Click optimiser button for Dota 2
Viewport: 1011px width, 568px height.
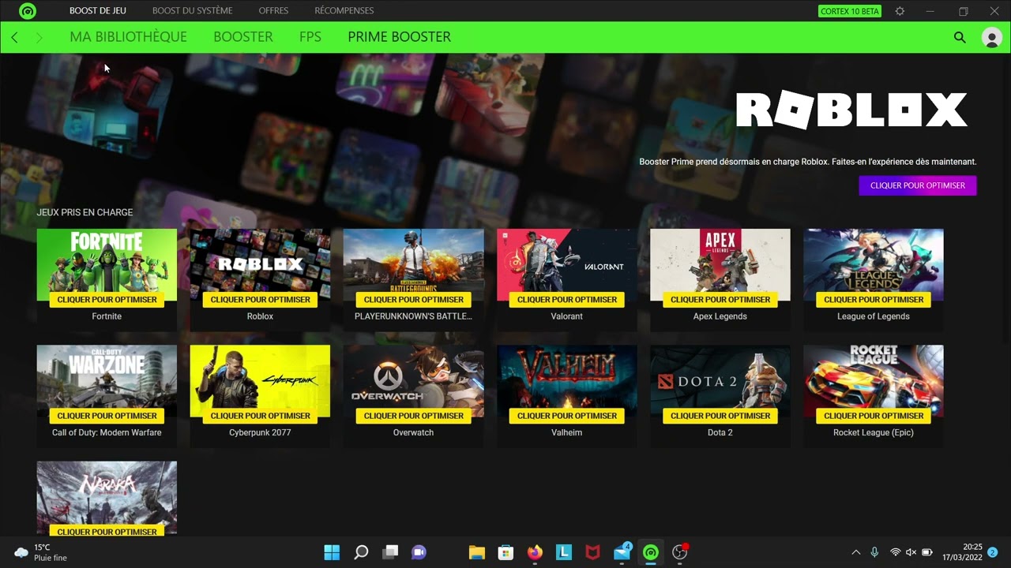(720, 416)
